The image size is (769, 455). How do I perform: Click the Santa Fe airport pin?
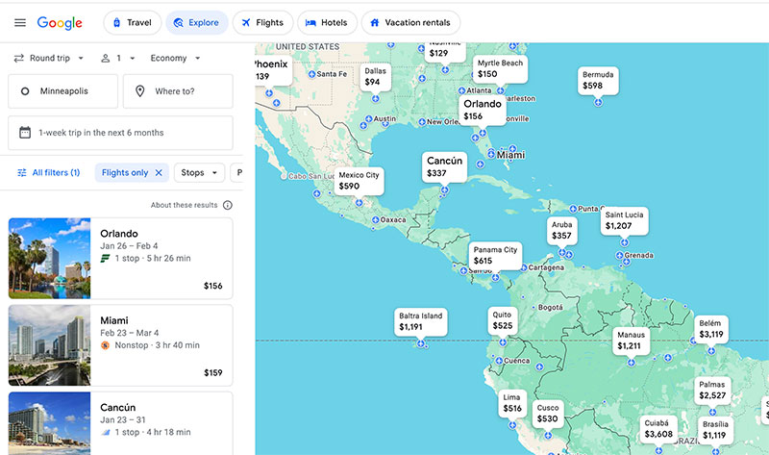click(x=311, y=74)
